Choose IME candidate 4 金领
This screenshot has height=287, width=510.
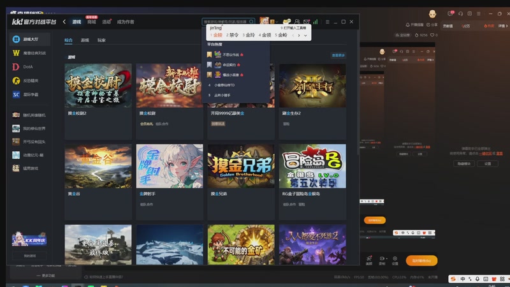point(265,35)
